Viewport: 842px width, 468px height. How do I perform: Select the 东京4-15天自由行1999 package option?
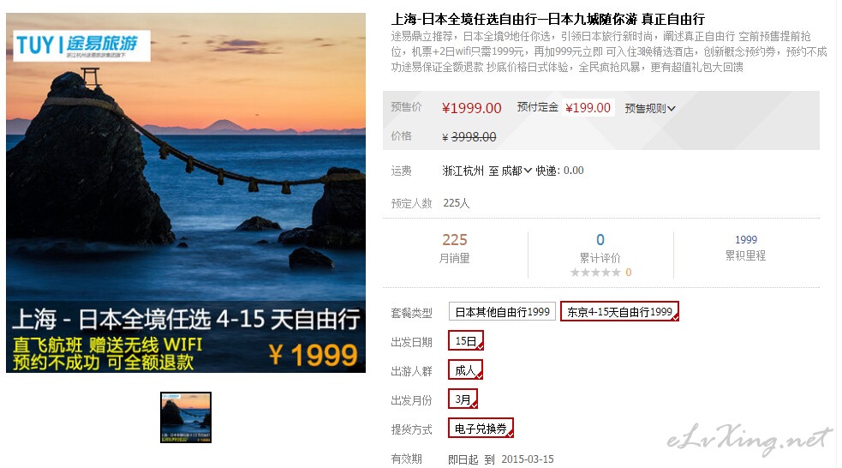click(619, 312)
